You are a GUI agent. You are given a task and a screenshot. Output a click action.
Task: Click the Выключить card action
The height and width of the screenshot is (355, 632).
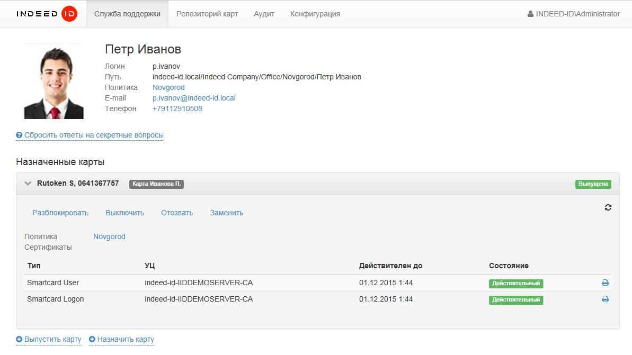pos(124,213)
